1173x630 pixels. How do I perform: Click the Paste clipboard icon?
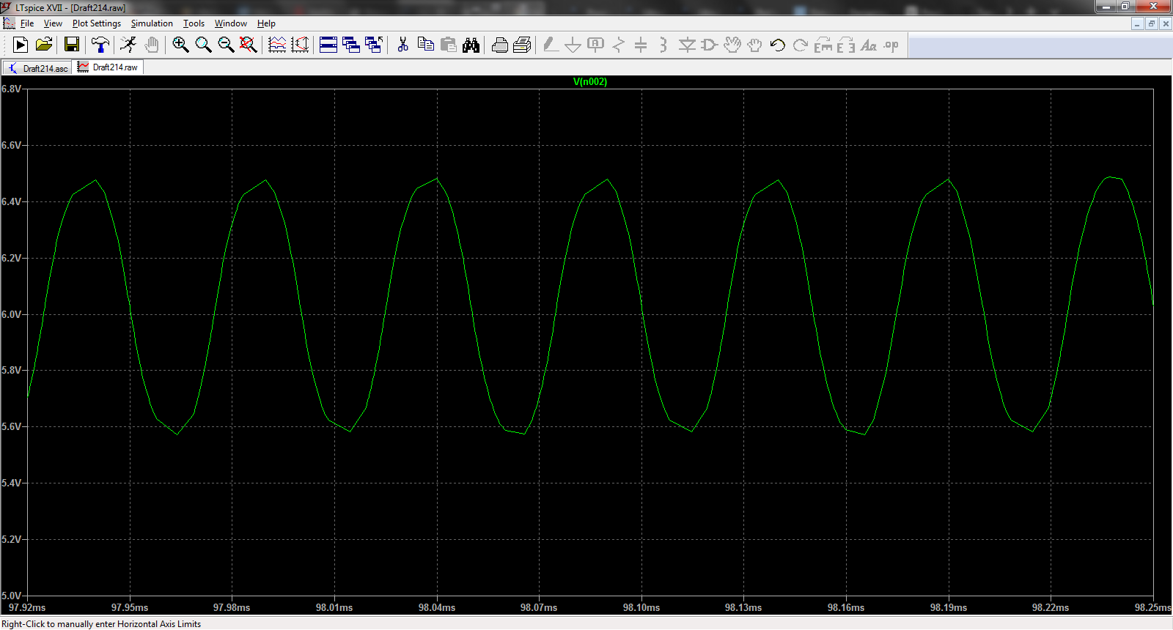[448, 45]
